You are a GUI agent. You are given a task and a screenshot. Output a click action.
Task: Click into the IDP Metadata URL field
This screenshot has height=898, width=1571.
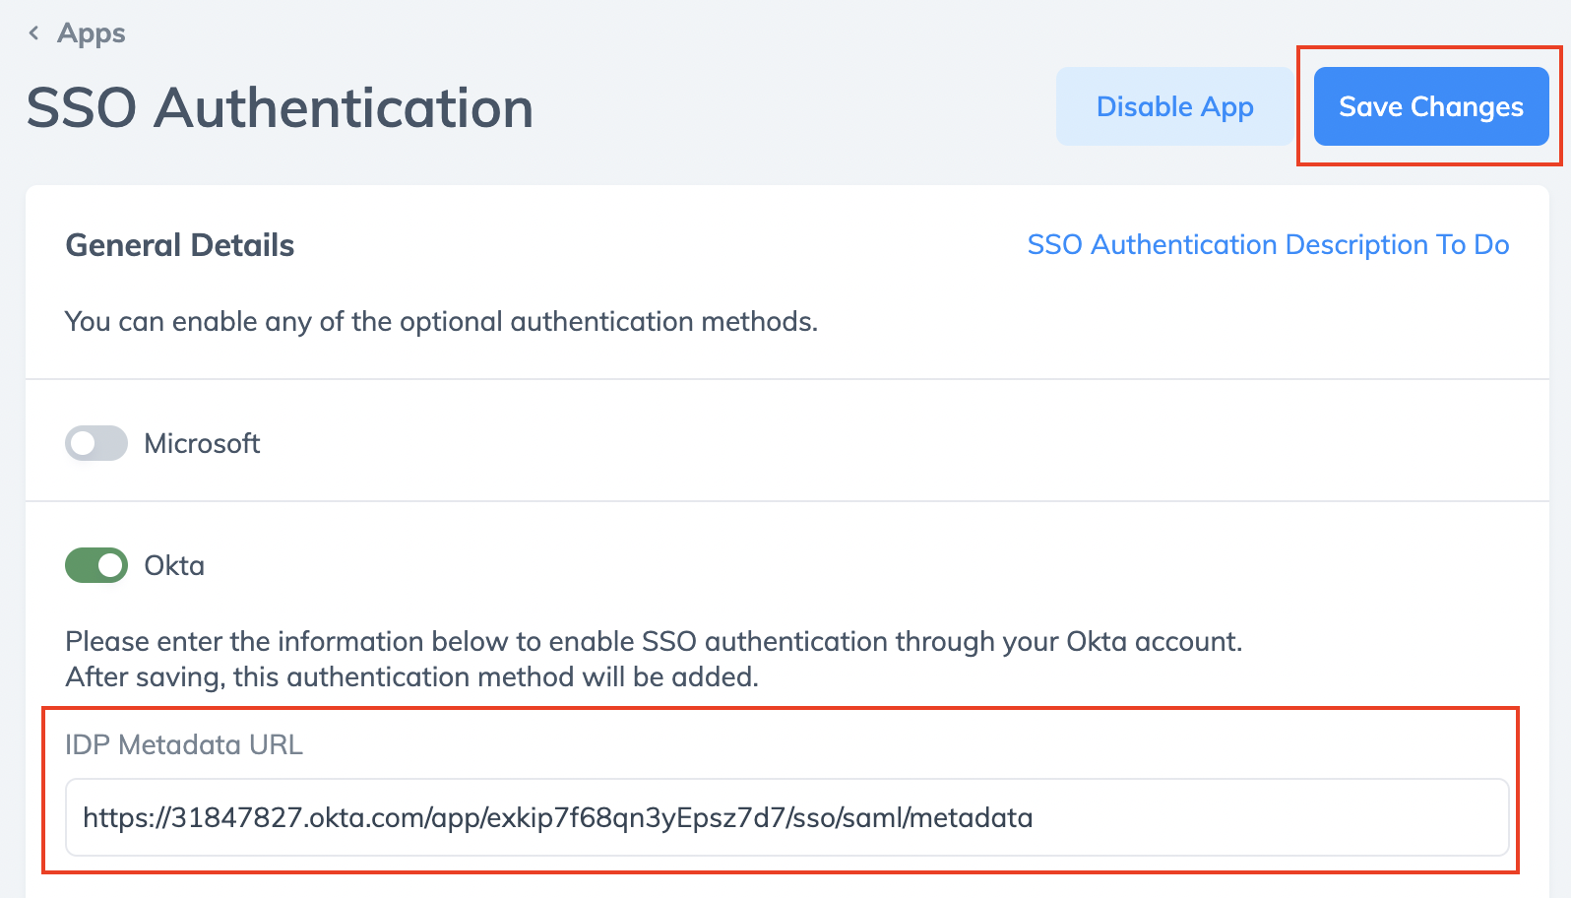tap(786, 817)
